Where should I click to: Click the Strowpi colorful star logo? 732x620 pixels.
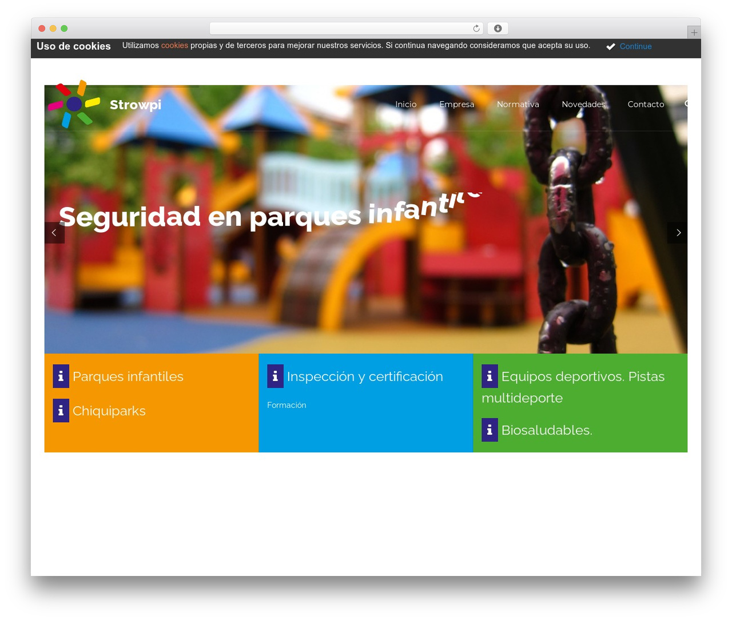click(x=74, y=104)
